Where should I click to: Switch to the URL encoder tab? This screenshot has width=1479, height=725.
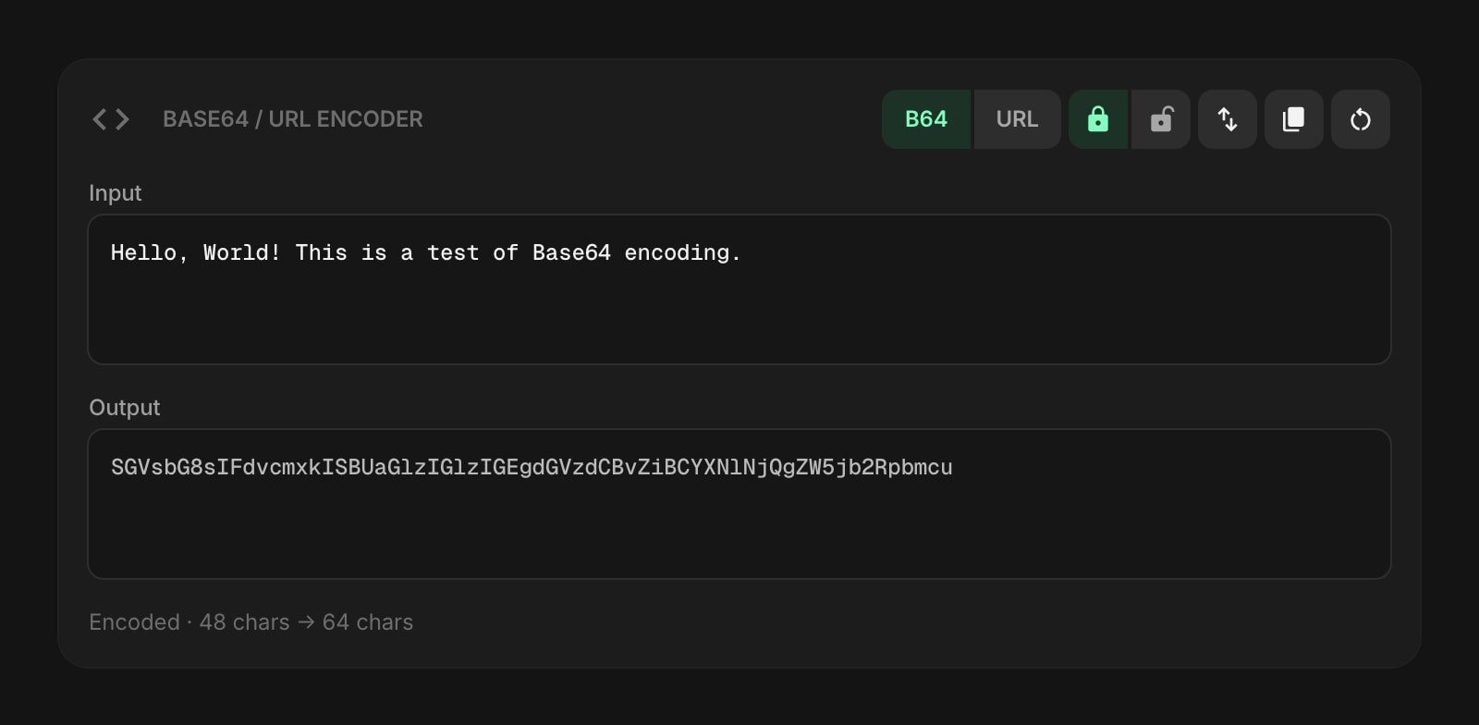click(1016, 119)
